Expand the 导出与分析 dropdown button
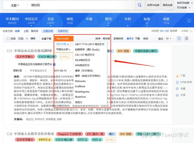Image resolution: width=194 pixels, height=143 pixels. pyautogui.click(x=63, y=38)
